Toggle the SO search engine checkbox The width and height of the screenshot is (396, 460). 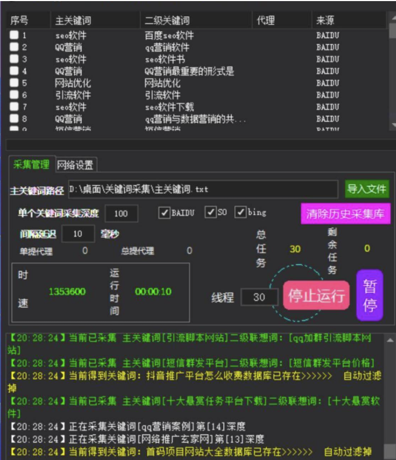click(x=211, y=212)
